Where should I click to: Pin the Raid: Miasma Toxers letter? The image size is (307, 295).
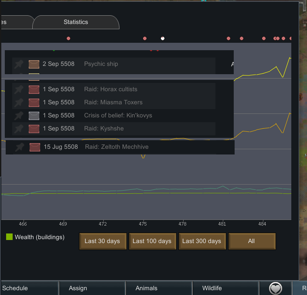(19, 103)
